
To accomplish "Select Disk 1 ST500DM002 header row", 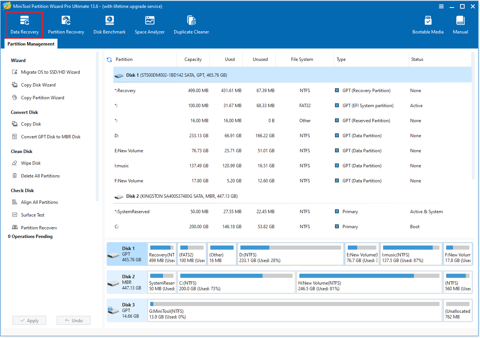I will (x=292, y=75).
